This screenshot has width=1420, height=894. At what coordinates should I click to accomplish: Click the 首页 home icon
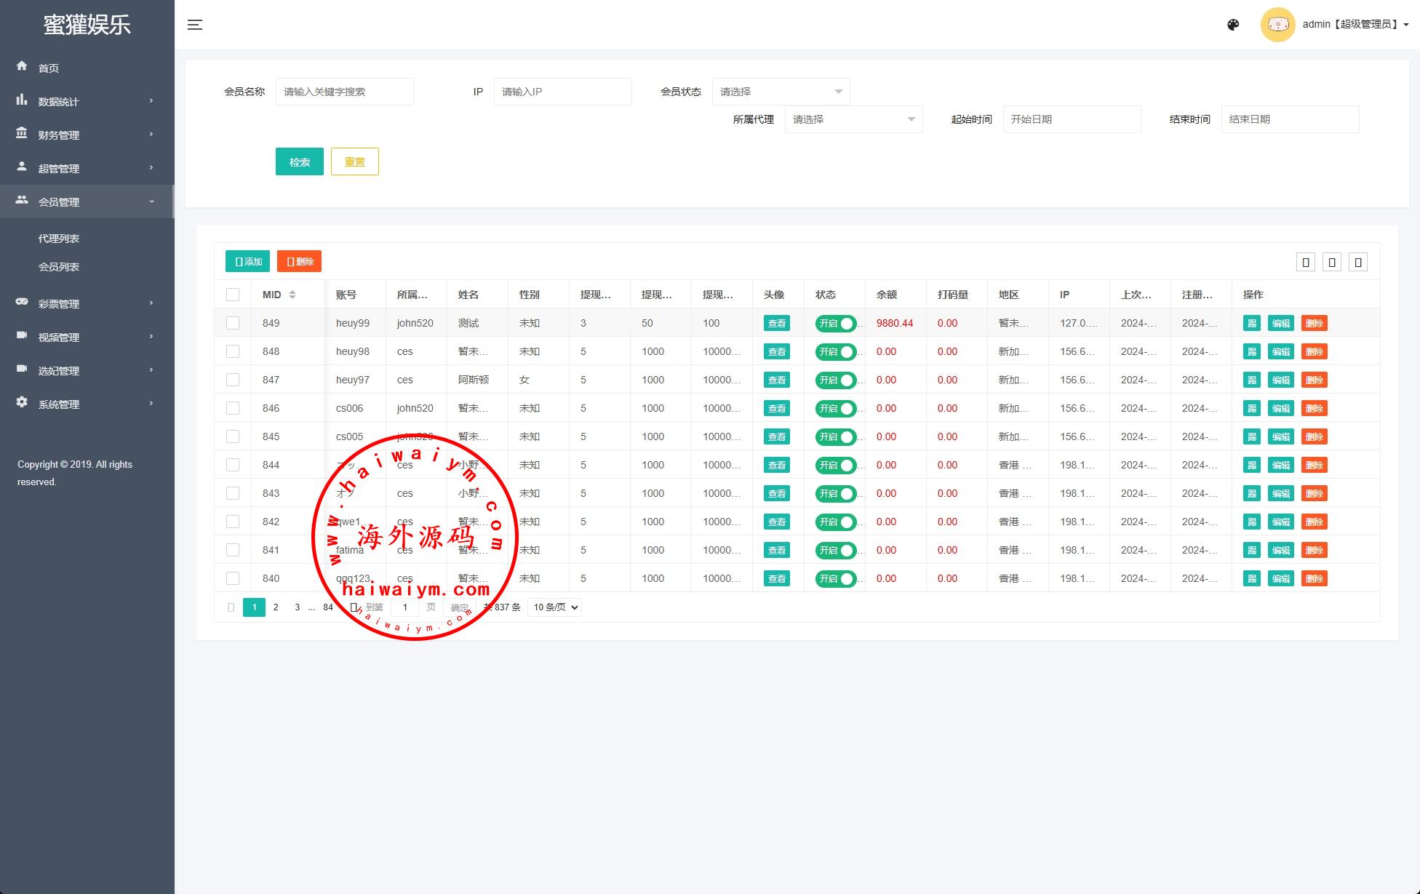click(22, 66)
